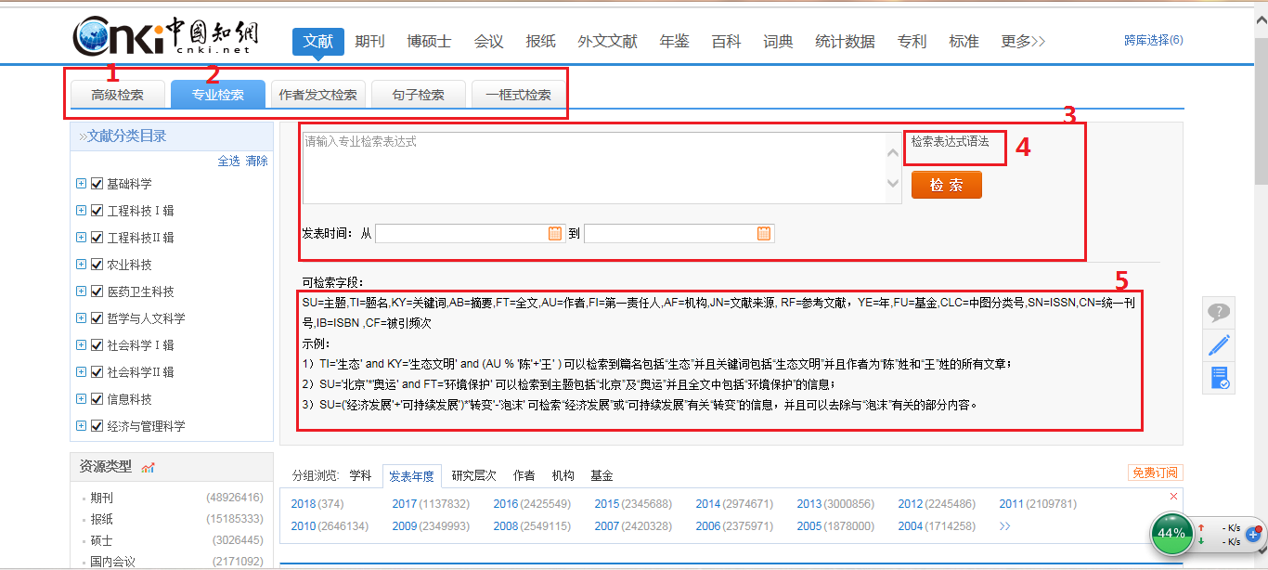Expand the 医药卫生科技 category node
The image size is (1268, 570).
82,291
